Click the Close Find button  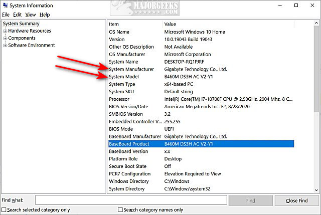pyautogui.click(x=296, y=200)
